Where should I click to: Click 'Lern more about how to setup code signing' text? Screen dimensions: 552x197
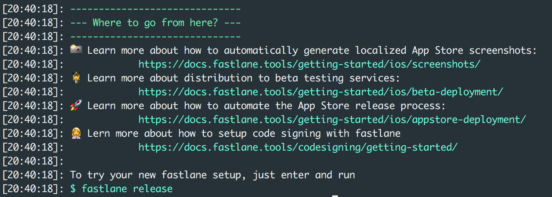pos(244,134)
